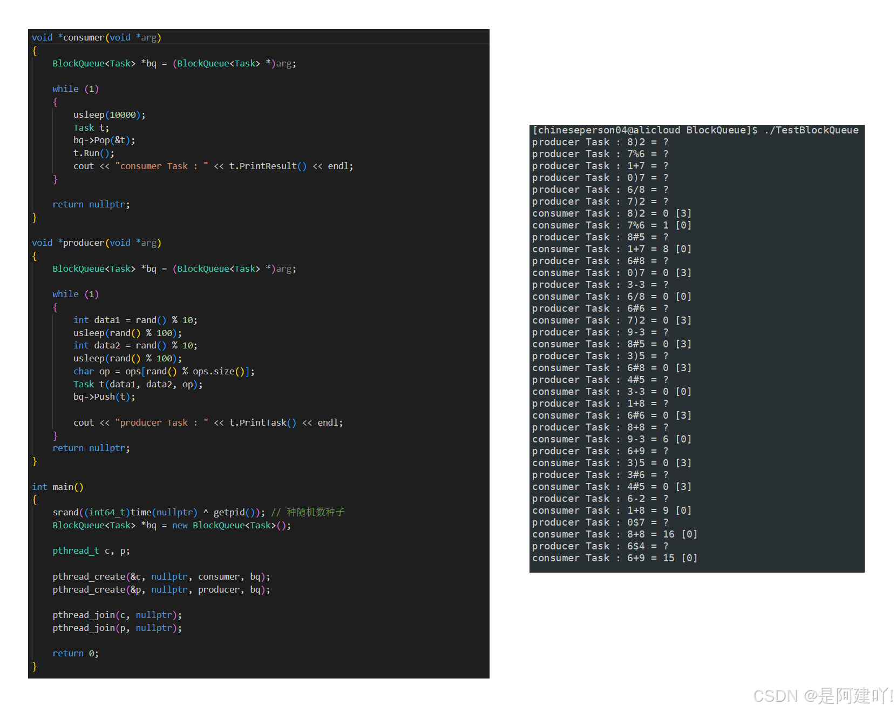Click the Task t(data1, data2, op) line
This screenshot has width=896, height=712.
tap(138, 385)
